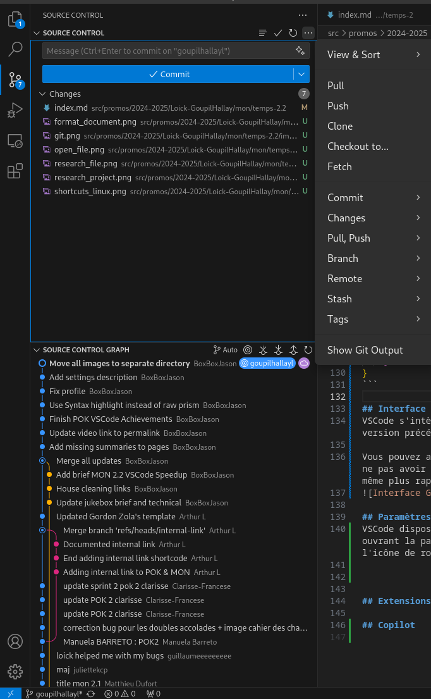Open the Explorer view in activity bar
This screenshot has width=431, height=699.
pos(15,20)
